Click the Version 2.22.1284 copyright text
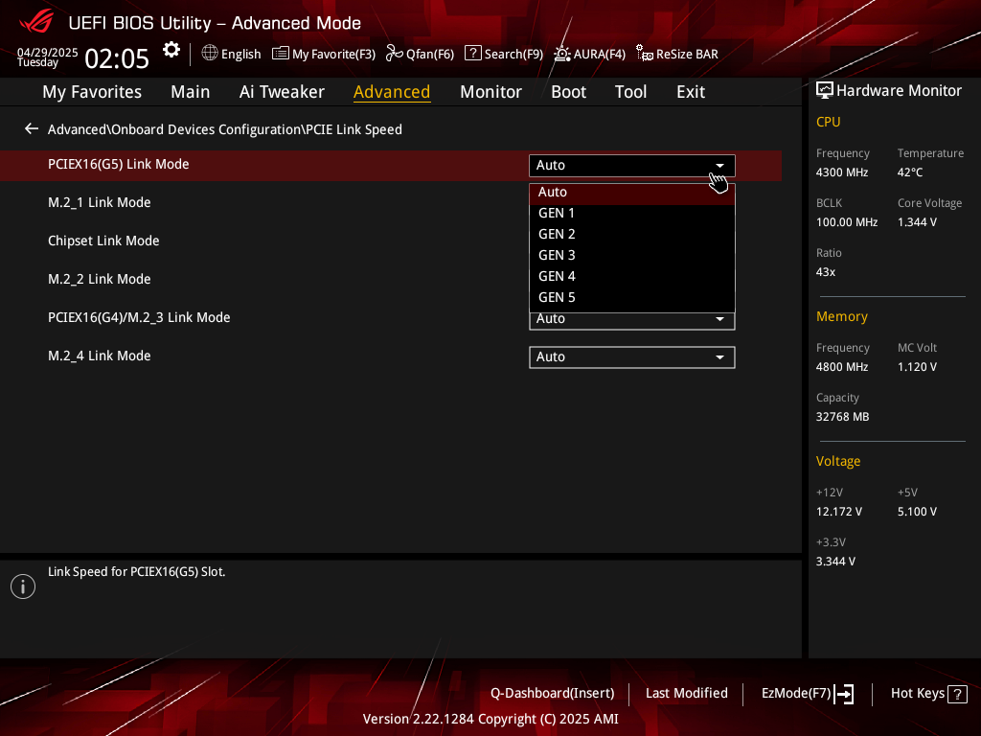Screen dimensions: 981x736 coord(490,719)
